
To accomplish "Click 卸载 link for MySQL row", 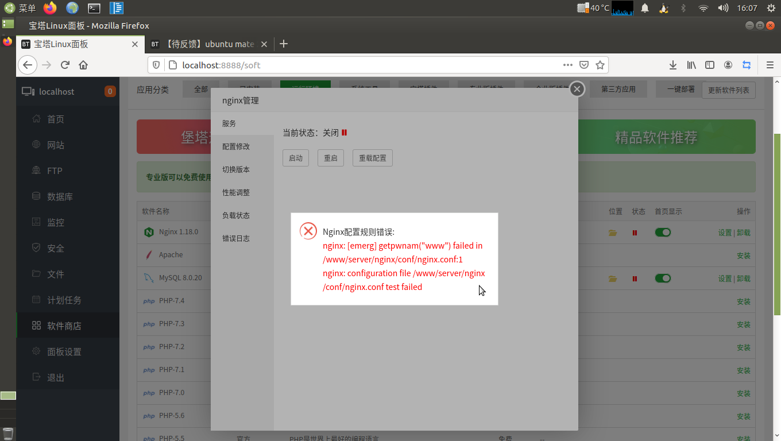I will (744, 278).
